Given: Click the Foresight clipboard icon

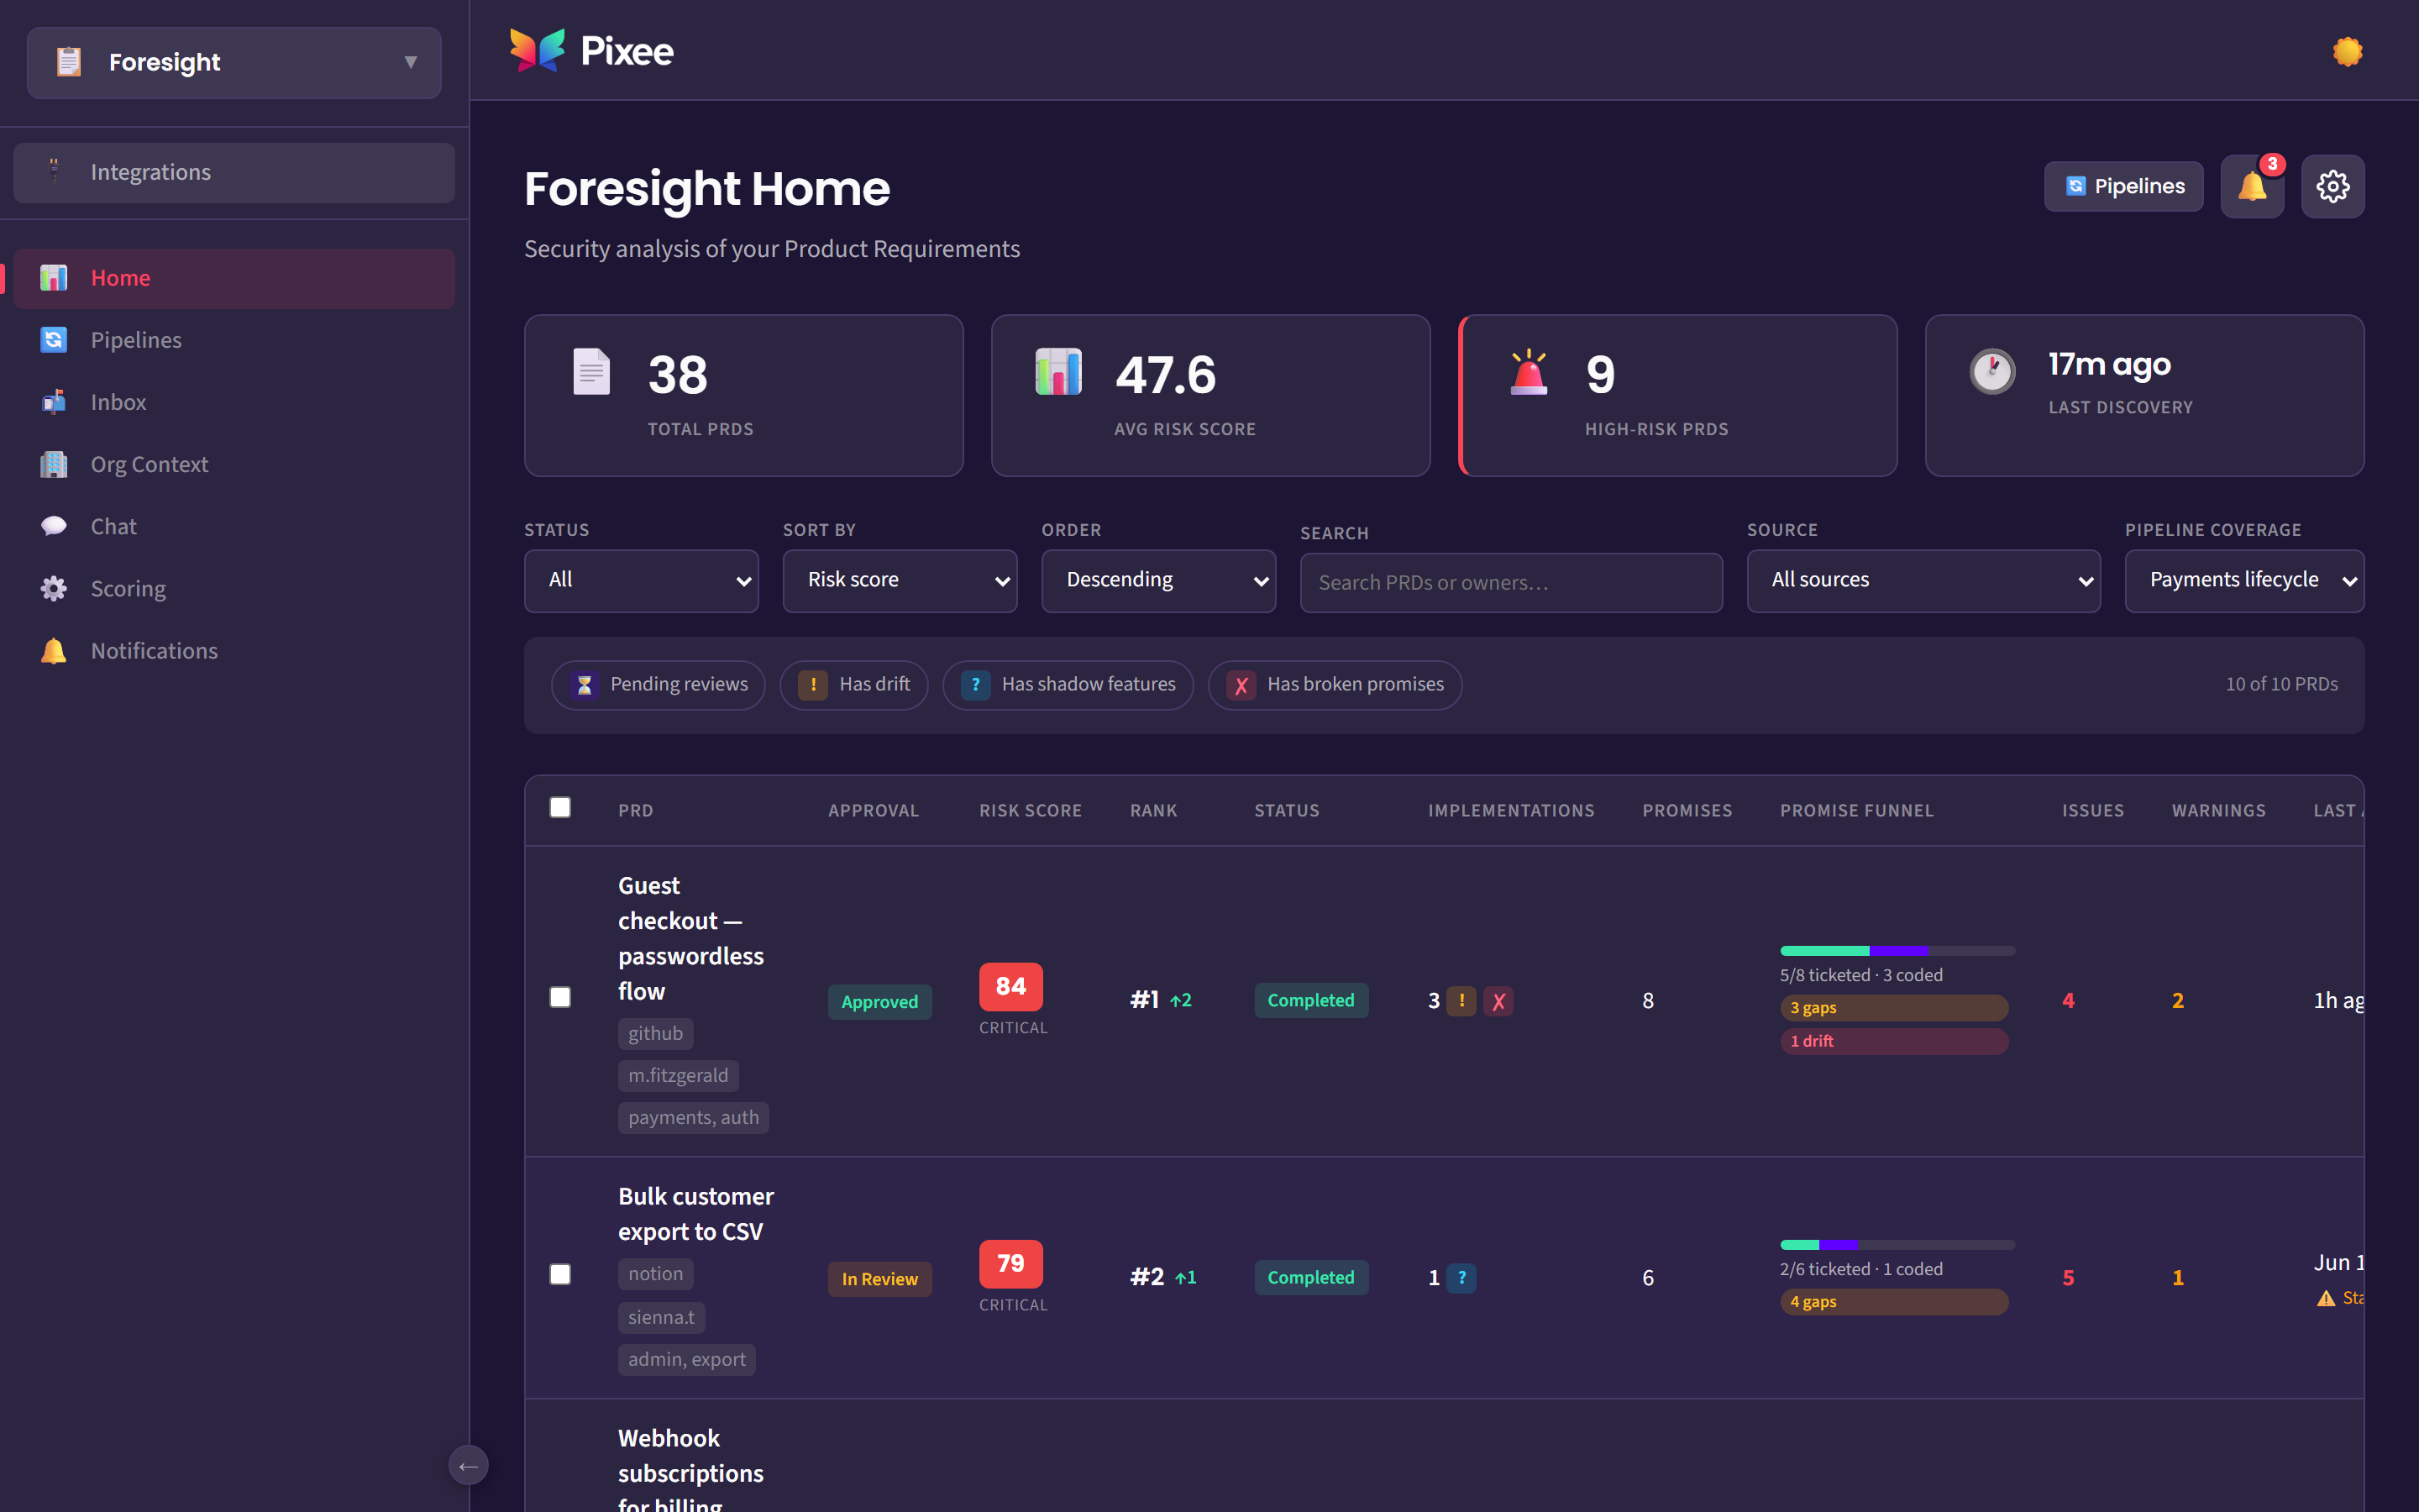Looking at the screenshot, I should [68, 62].
